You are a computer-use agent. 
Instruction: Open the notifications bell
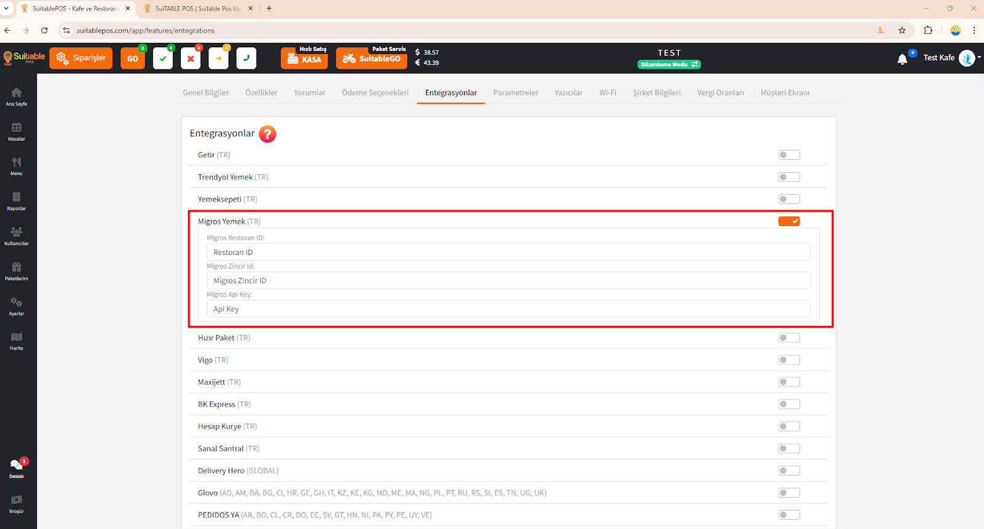tap(902, 59)
